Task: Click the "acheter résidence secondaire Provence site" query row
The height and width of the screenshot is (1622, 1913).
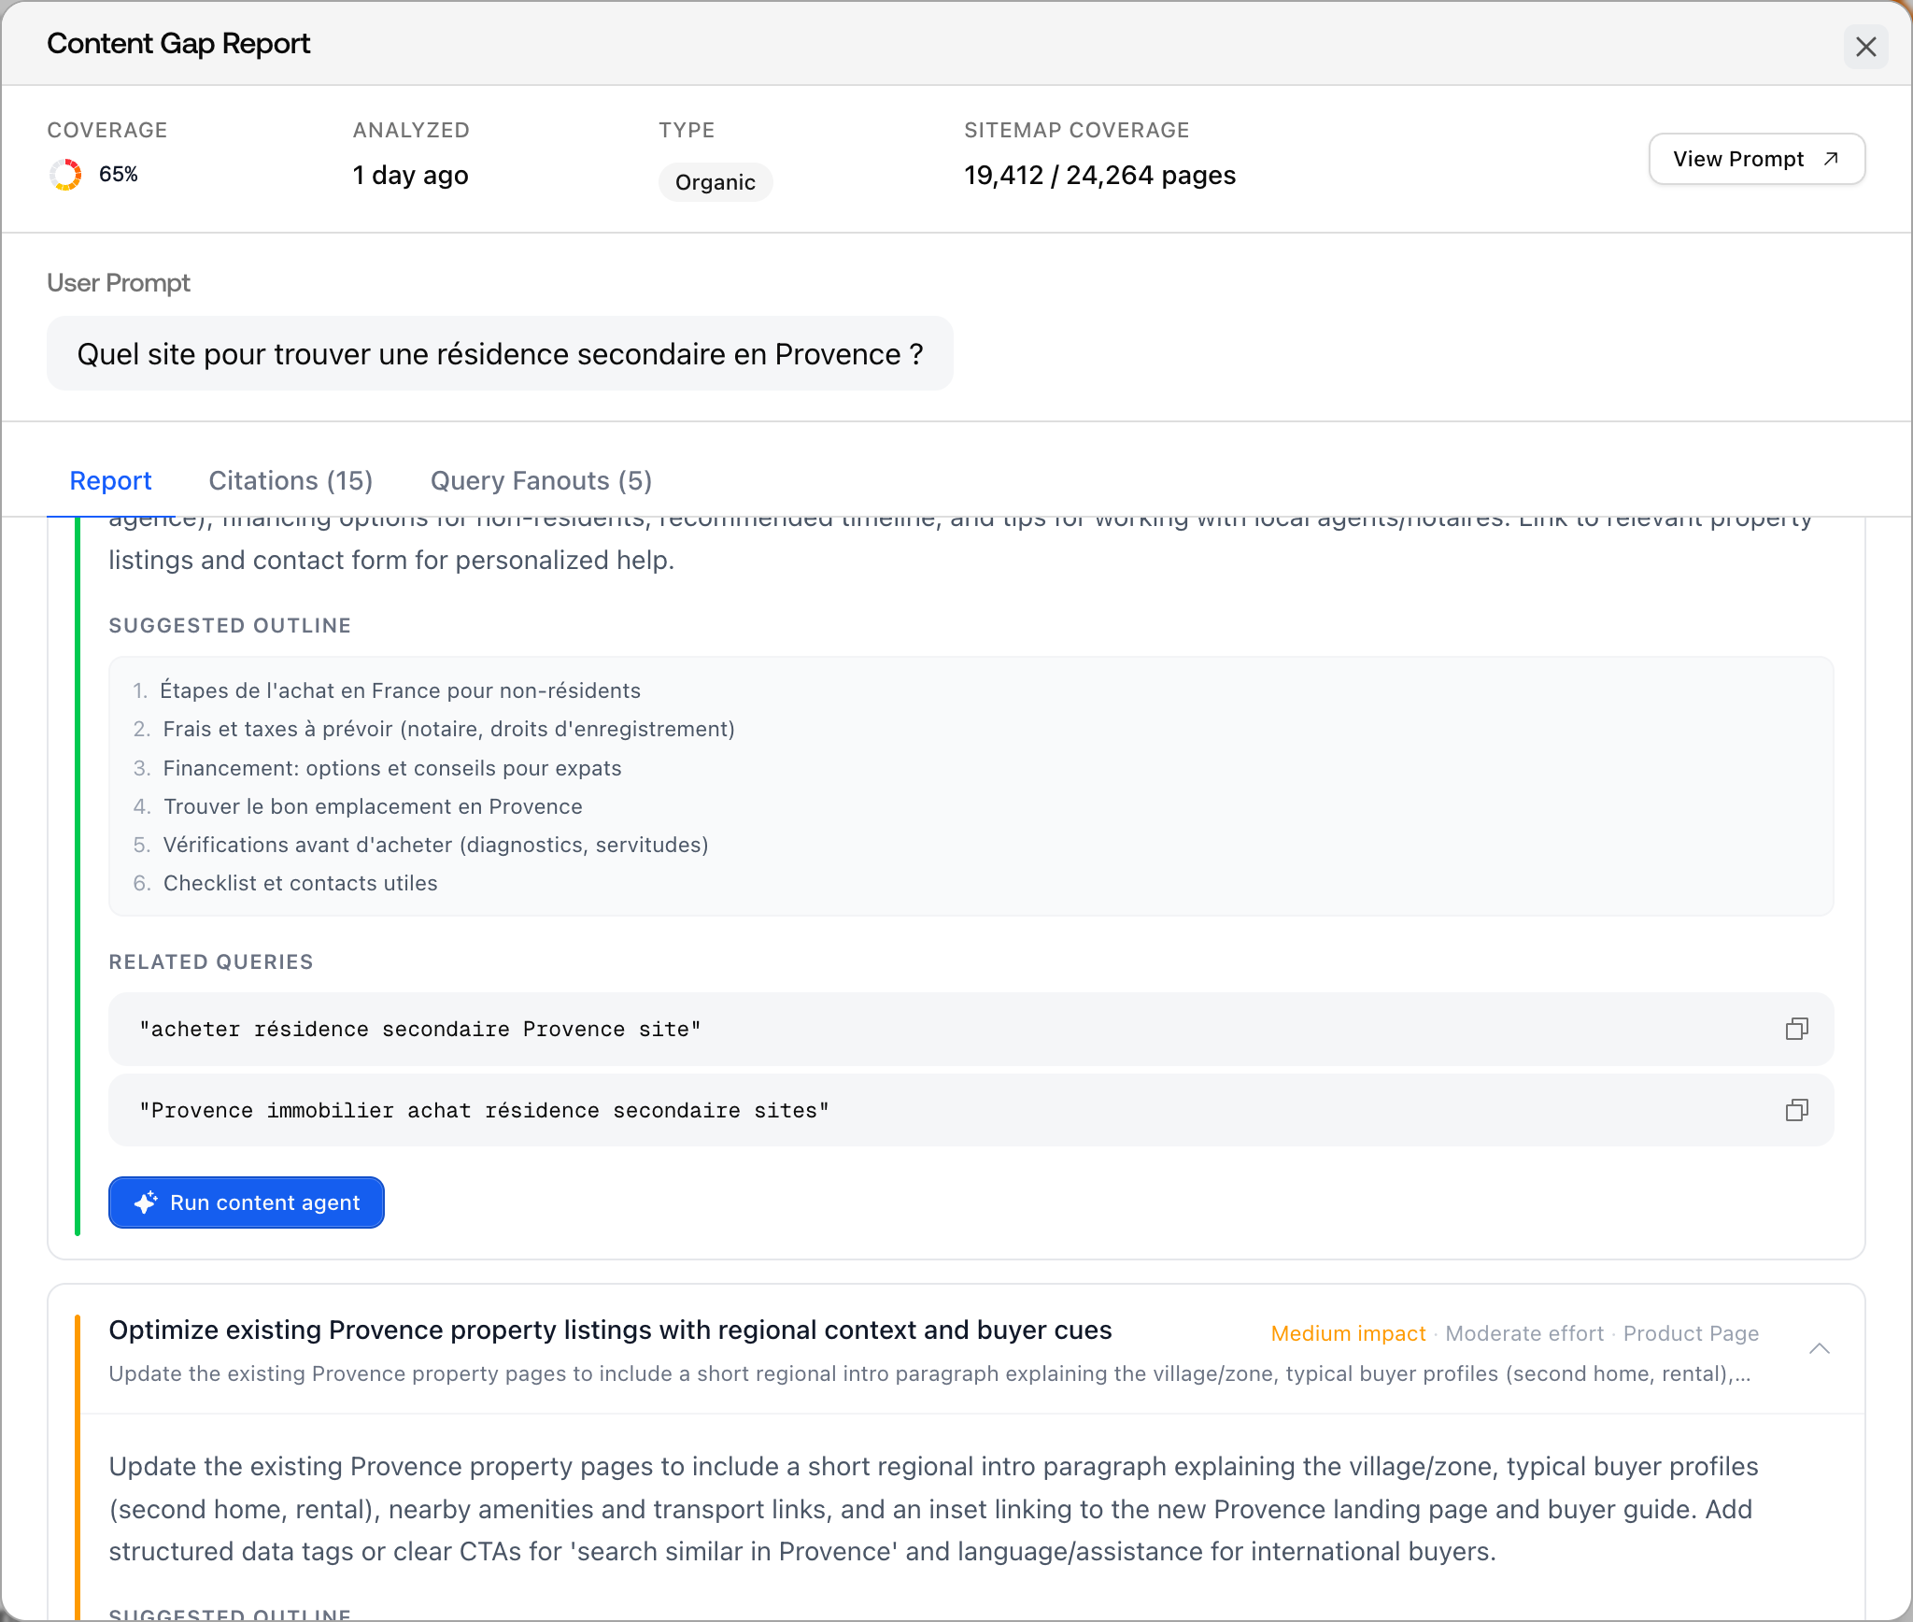Action: pyautogui.click(x=971, y=1029)
